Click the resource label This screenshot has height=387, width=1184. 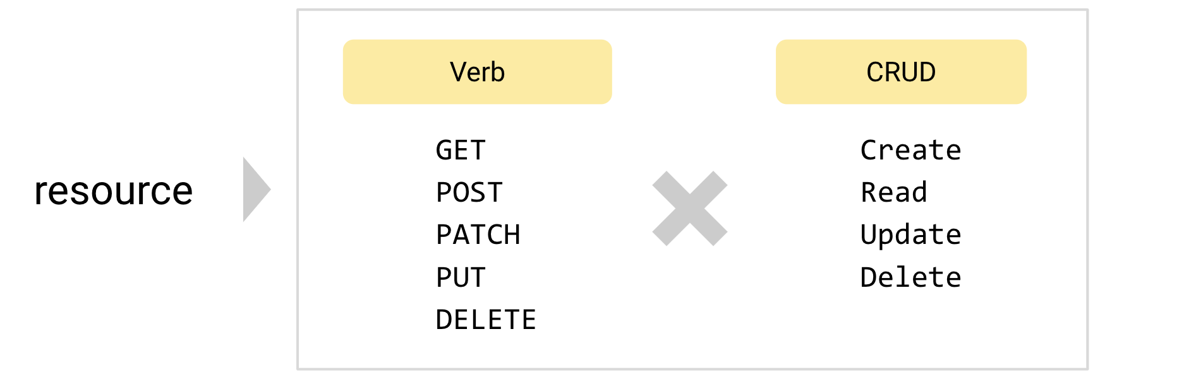pos(114,191)
